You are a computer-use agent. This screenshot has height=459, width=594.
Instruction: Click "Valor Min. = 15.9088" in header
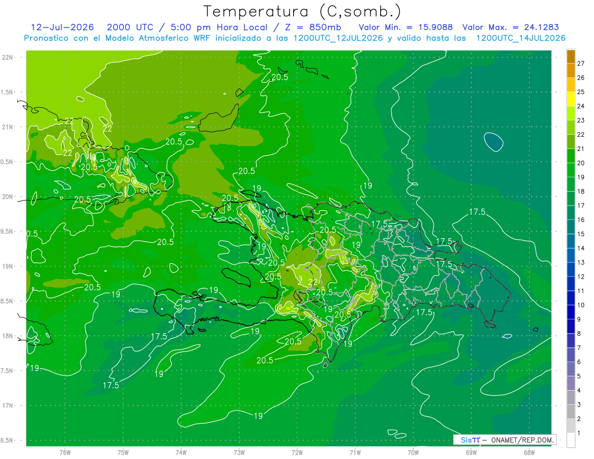pyautogui.click(x=405, y=27)
